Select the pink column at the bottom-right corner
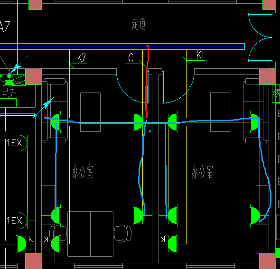Screen dimensions: 280x269 tap(267, 261)
